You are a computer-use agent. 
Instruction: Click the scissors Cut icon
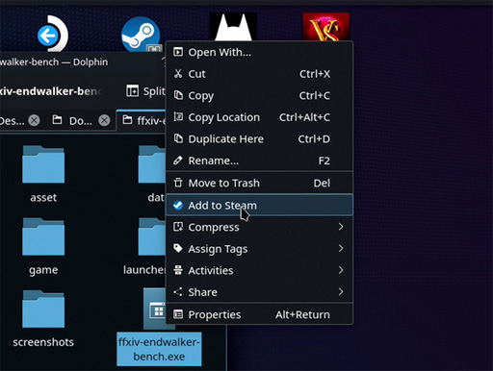[178, 74]
